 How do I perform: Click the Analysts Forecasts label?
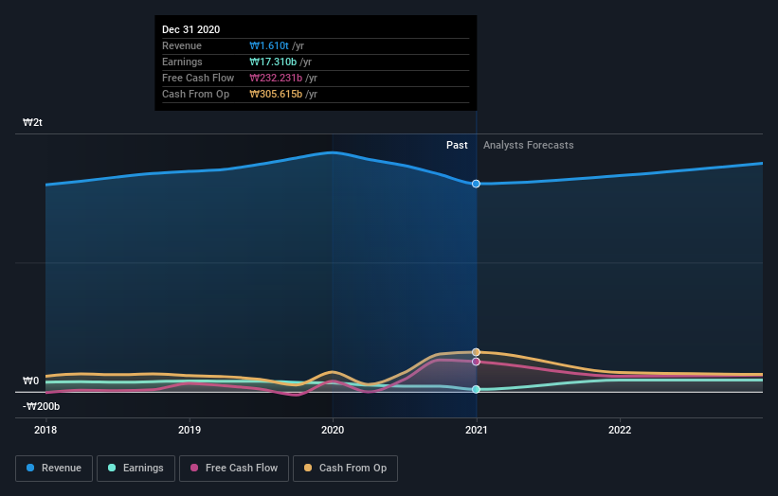coord(529,145)
